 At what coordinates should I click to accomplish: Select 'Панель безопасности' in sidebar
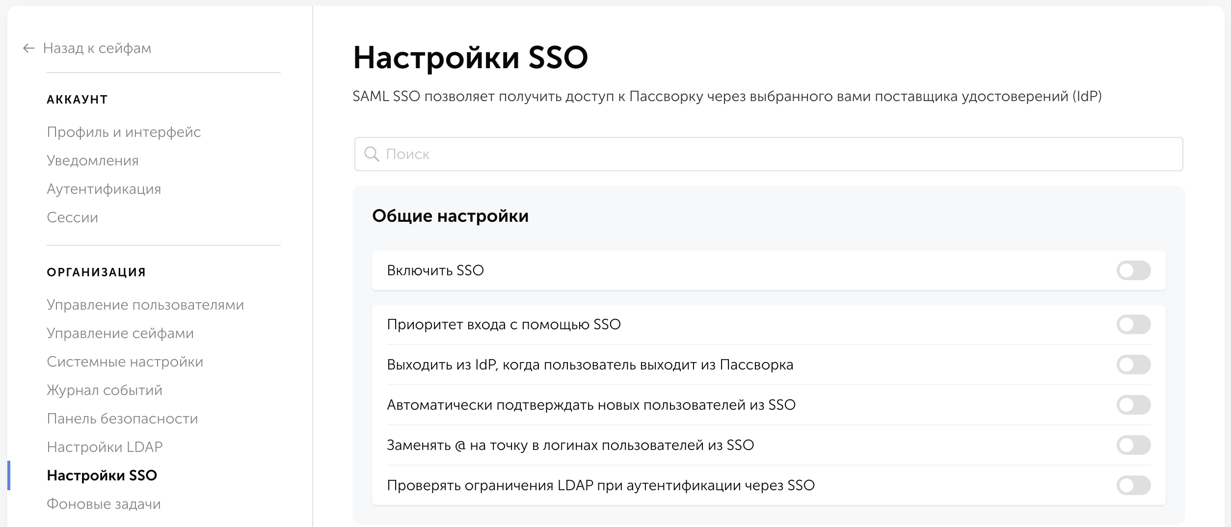(123, 419)
